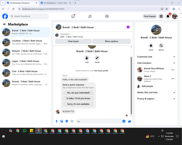182x145 pixels.
Task: Choose a GIF icon
Action: (x=72, y=121)
